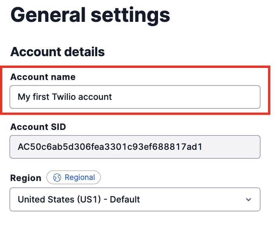The height and width of the screenshot is (231, 277).
Task: Click the globe icon in Regional badge
Action: click(x=57, y=178)
